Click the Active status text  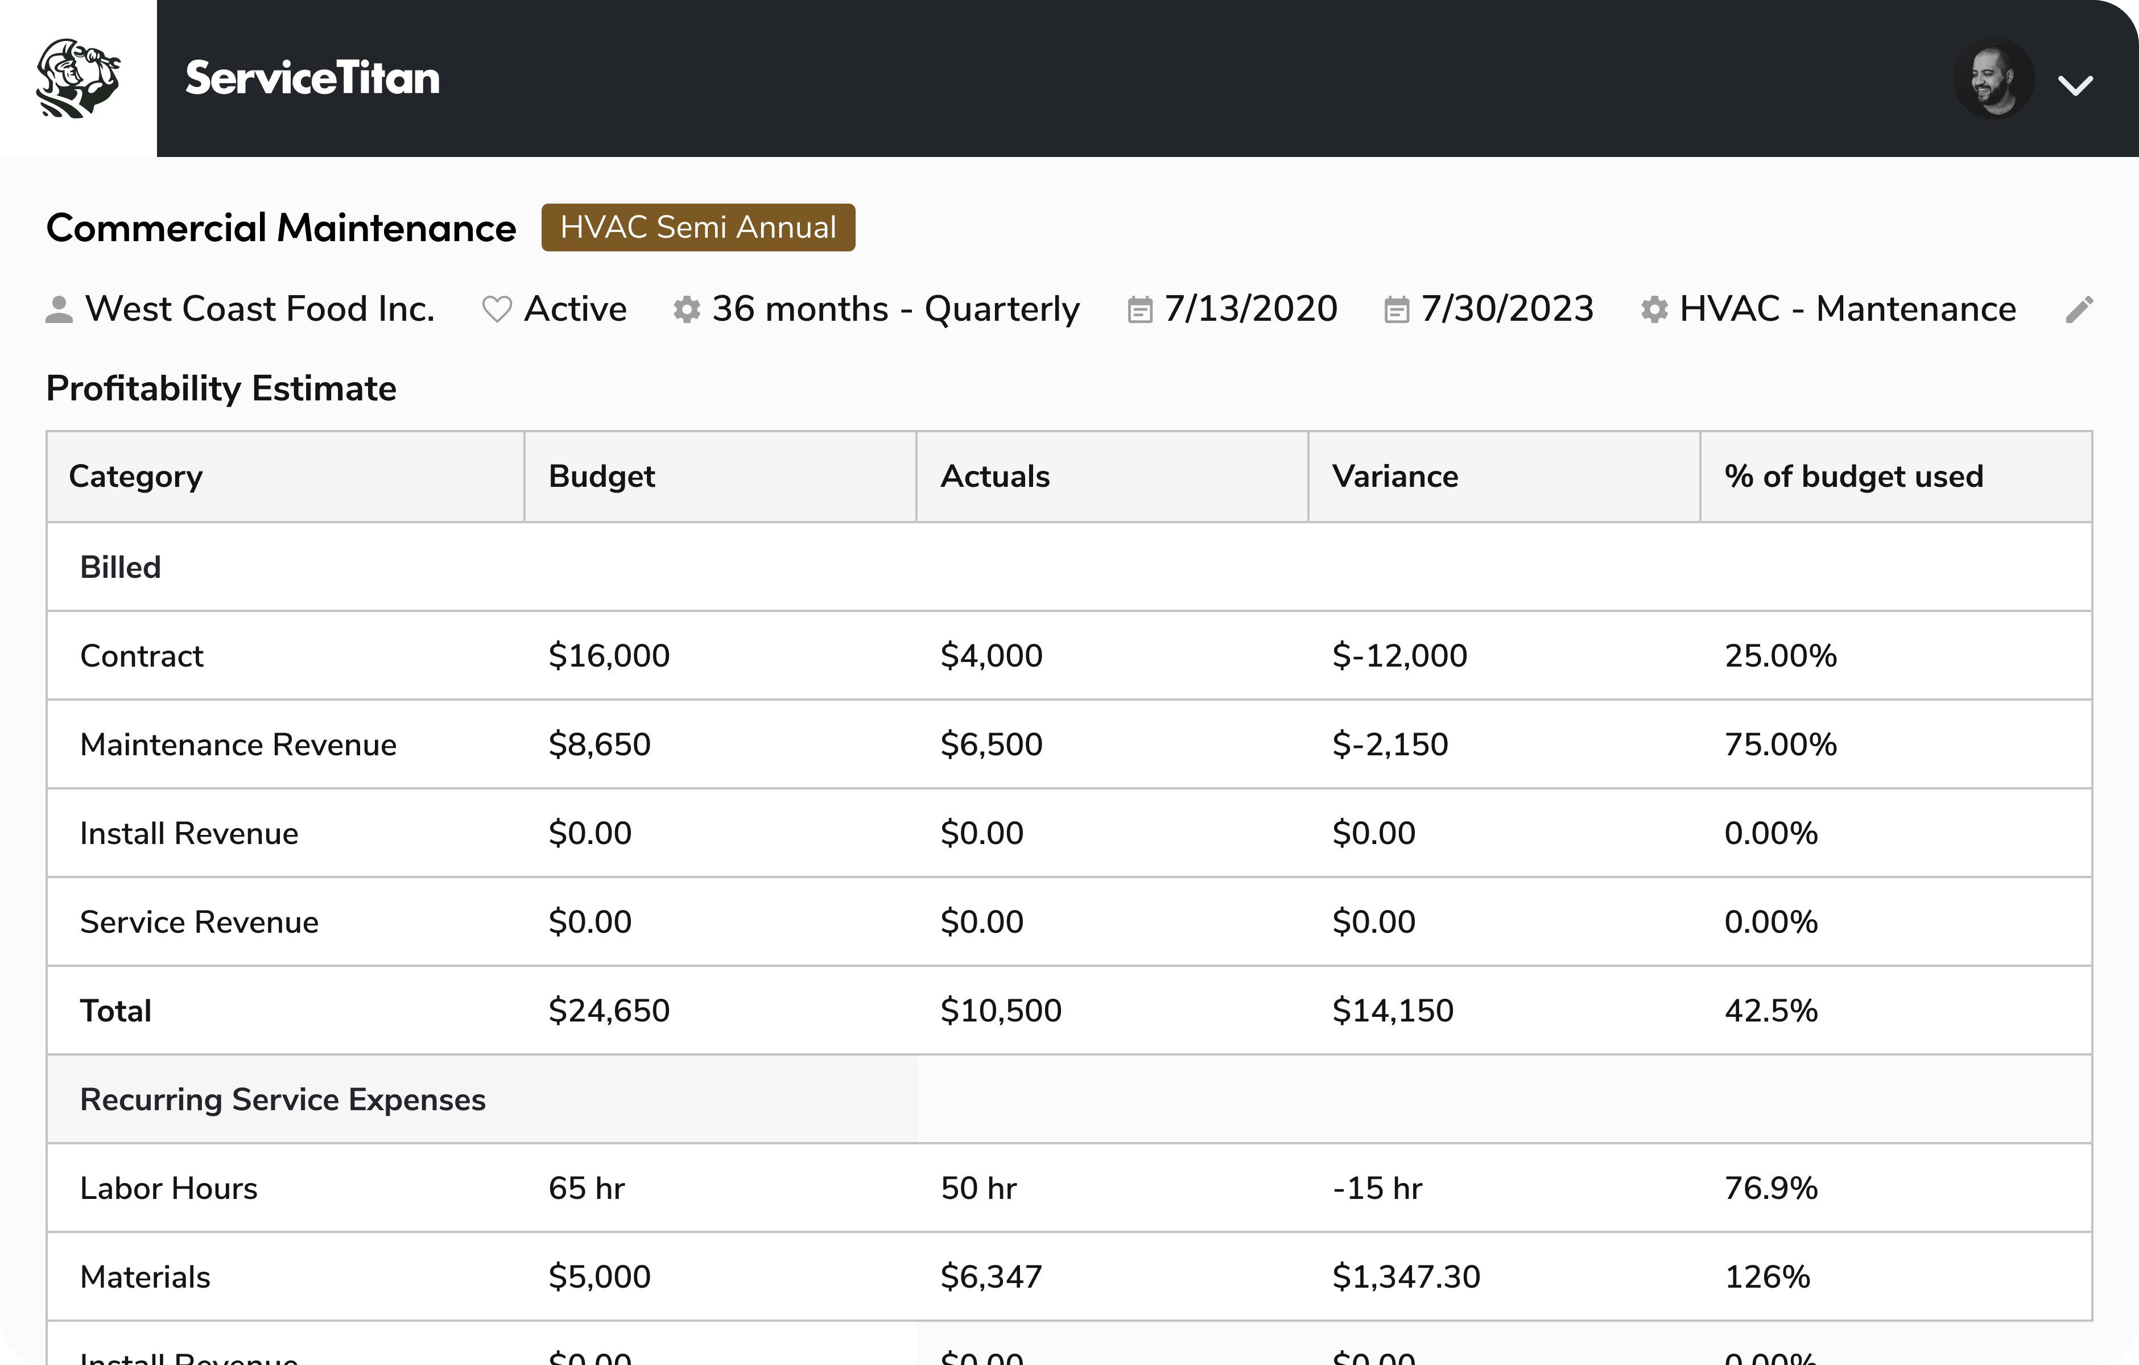point(576,309)
